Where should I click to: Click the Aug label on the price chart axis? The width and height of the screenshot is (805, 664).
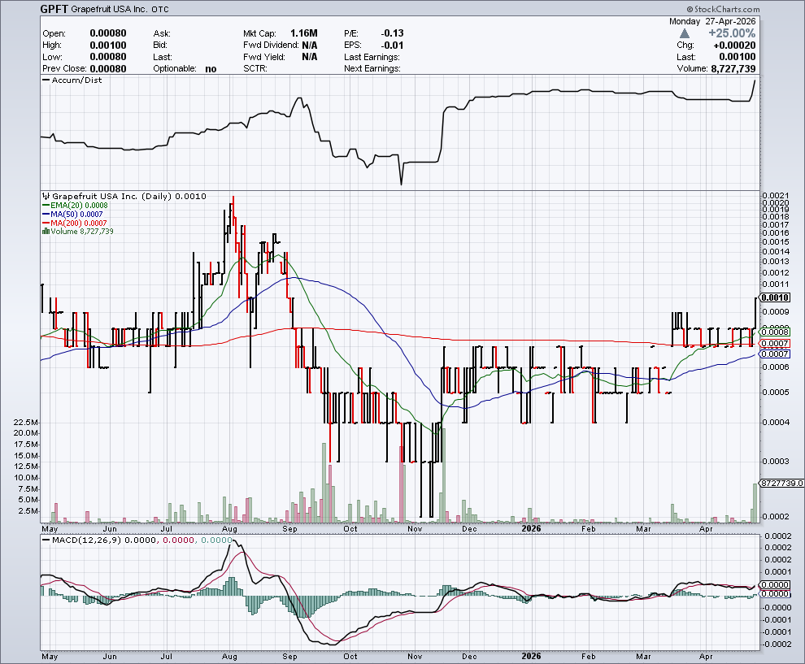229,528
